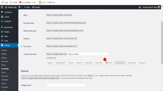This screenshot has height=91, width=163.
Task: Open Cloudflare settings submenu item
Action: point(5,87)
